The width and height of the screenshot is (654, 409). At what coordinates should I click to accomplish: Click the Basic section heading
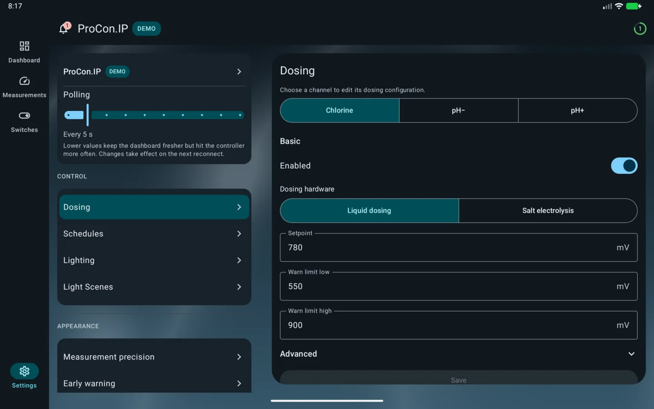(x=290, y=141)
